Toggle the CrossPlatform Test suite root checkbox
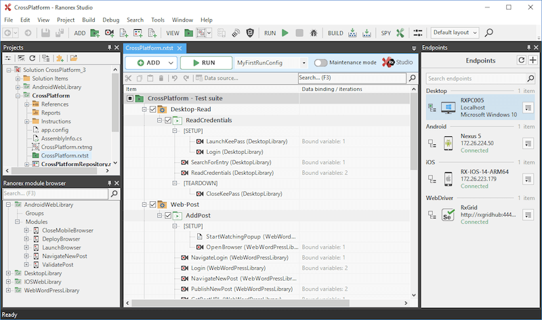The width and height of the screenshot is (542, 320). (x=130, y=98)
